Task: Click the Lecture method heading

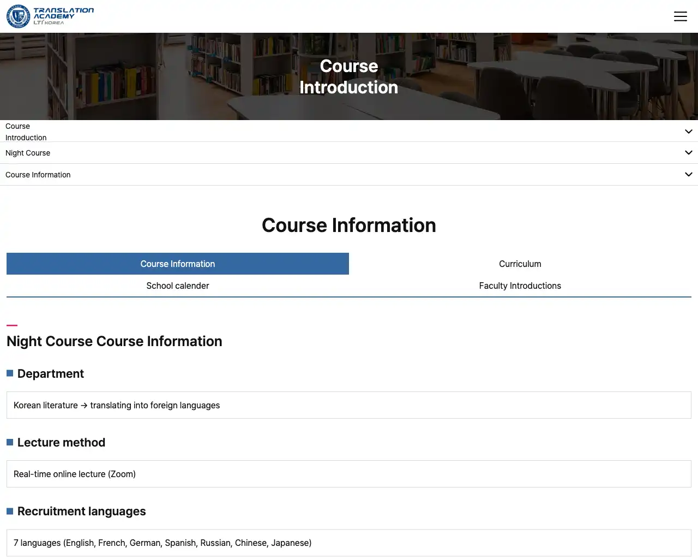Action: tap(61, 442)
